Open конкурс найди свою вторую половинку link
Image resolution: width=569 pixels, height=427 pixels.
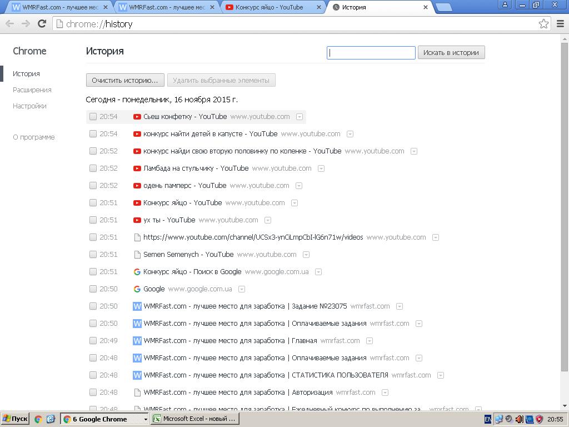(x=242, y=151)
